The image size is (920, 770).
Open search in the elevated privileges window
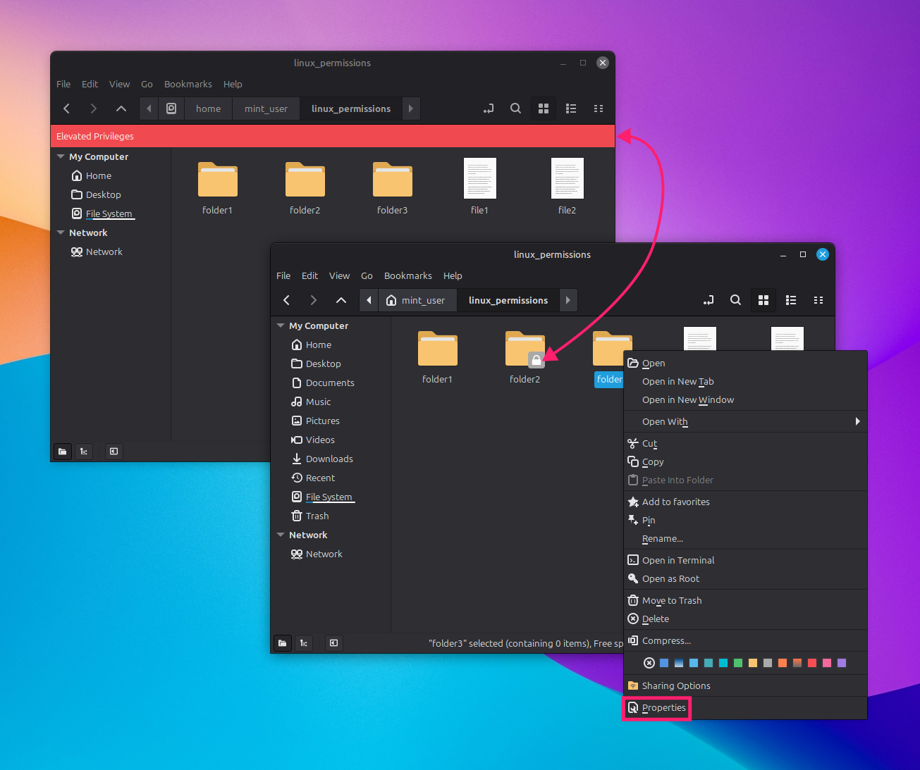pos(516,108)
